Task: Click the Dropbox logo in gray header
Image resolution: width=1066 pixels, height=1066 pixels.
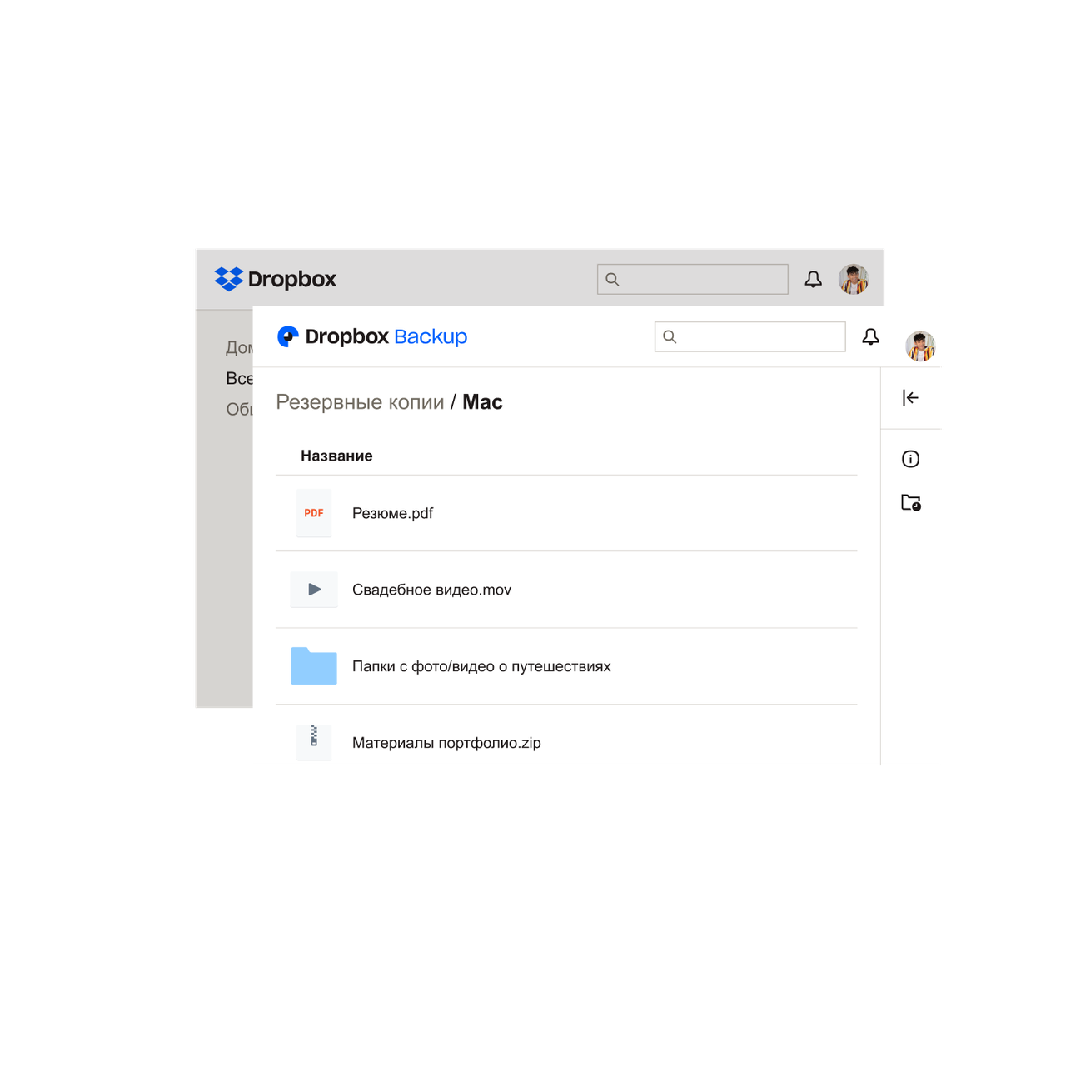Action: click(275, 279)
